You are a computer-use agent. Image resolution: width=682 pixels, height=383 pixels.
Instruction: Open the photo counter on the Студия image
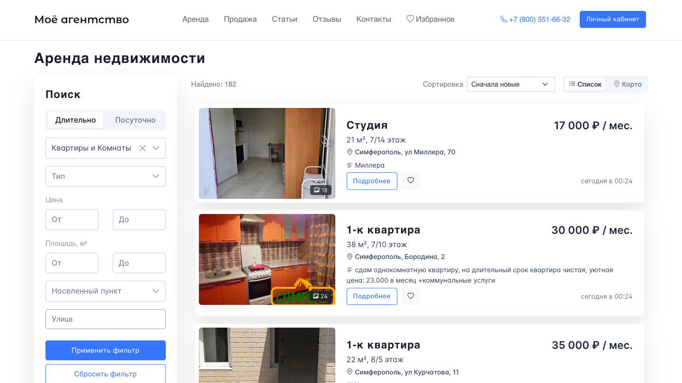click(x=321, y=190)
